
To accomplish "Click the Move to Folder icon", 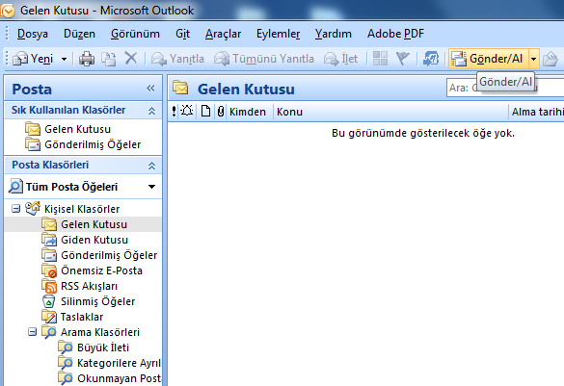I will coord(108,59).
